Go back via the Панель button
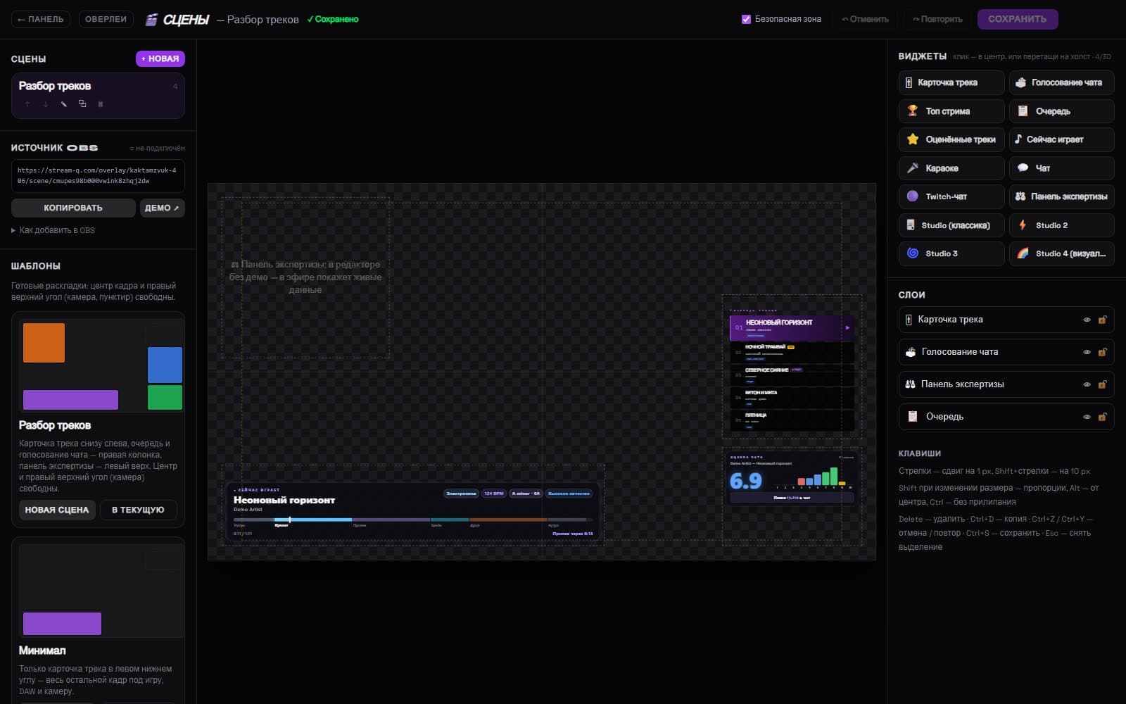This screenshot has height=704, width=1126. [41, 19]
